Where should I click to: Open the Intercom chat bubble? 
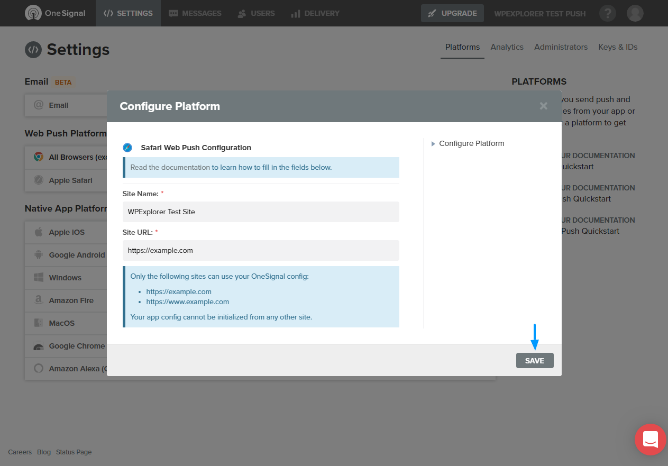click(650, 440)
